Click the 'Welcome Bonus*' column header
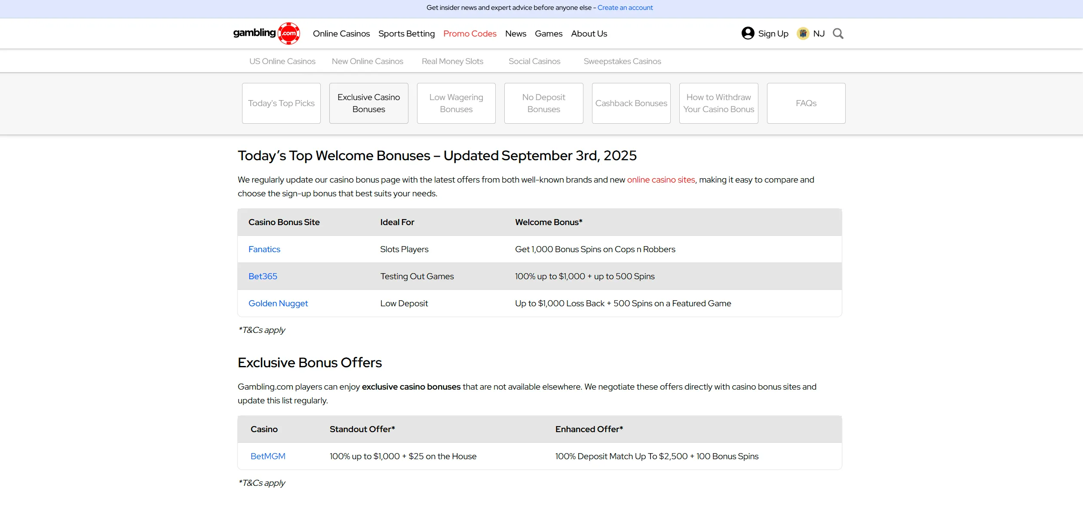Viewport: 1083px width, 506px height. click(x=549, y=222)
